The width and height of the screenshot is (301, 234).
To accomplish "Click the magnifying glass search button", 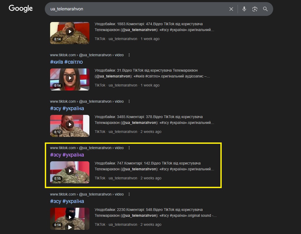I will [x=265, y=9].
